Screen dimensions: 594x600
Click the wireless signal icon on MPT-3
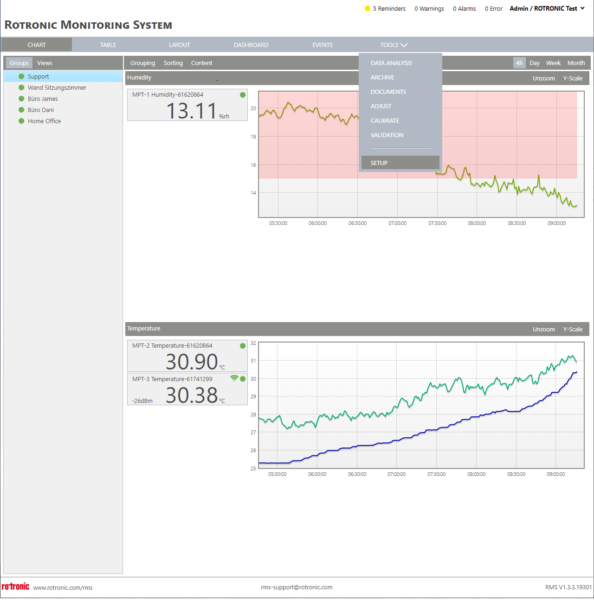point(234,378)
